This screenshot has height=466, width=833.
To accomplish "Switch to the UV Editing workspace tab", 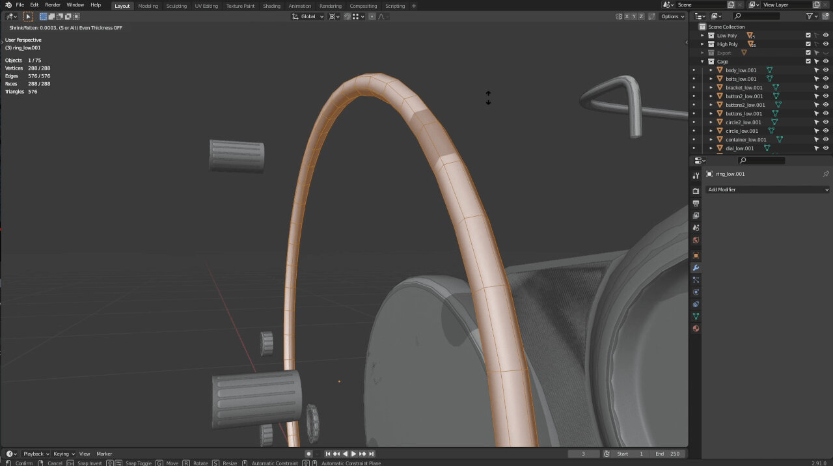I will [206, 6].
